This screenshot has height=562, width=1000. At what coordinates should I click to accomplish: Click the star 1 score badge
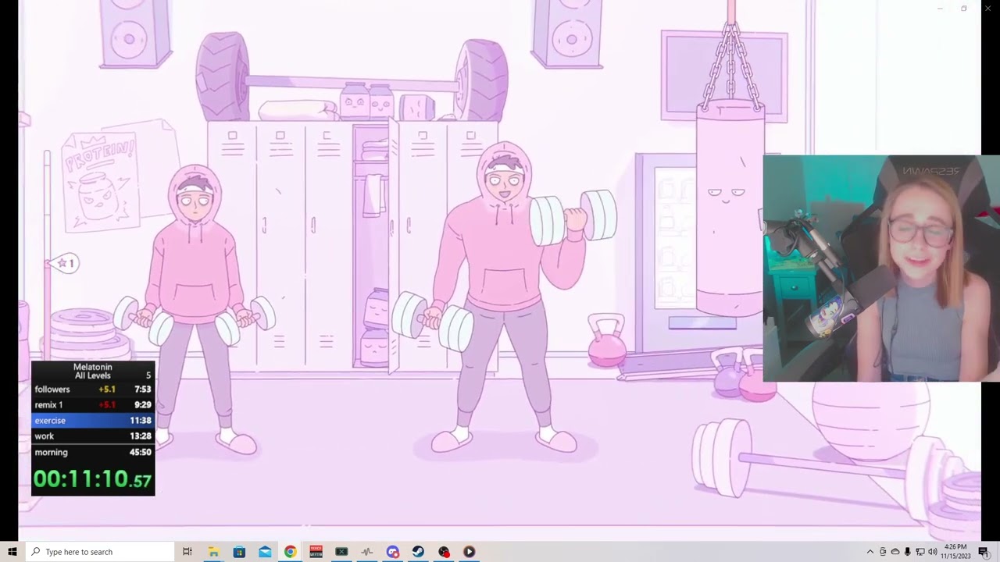(64, 264)
